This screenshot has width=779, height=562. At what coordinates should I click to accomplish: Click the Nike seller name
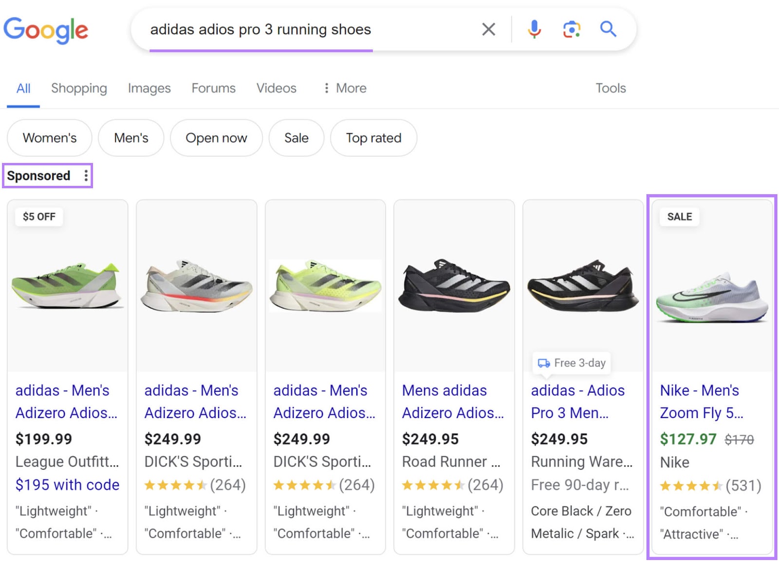[x=674, y=462]
